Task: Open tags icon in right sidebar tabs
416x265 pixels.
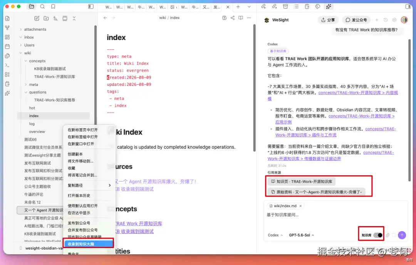Action: pos(317,7)
